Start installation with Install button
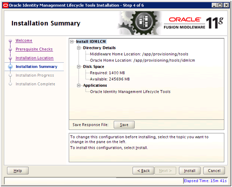This screenshot has height=187, width=232. [190, 171]
